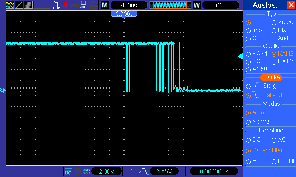Click the 2.00V vertical scale readout
This screenshot has height=177, width=296.
click(107, 171)
